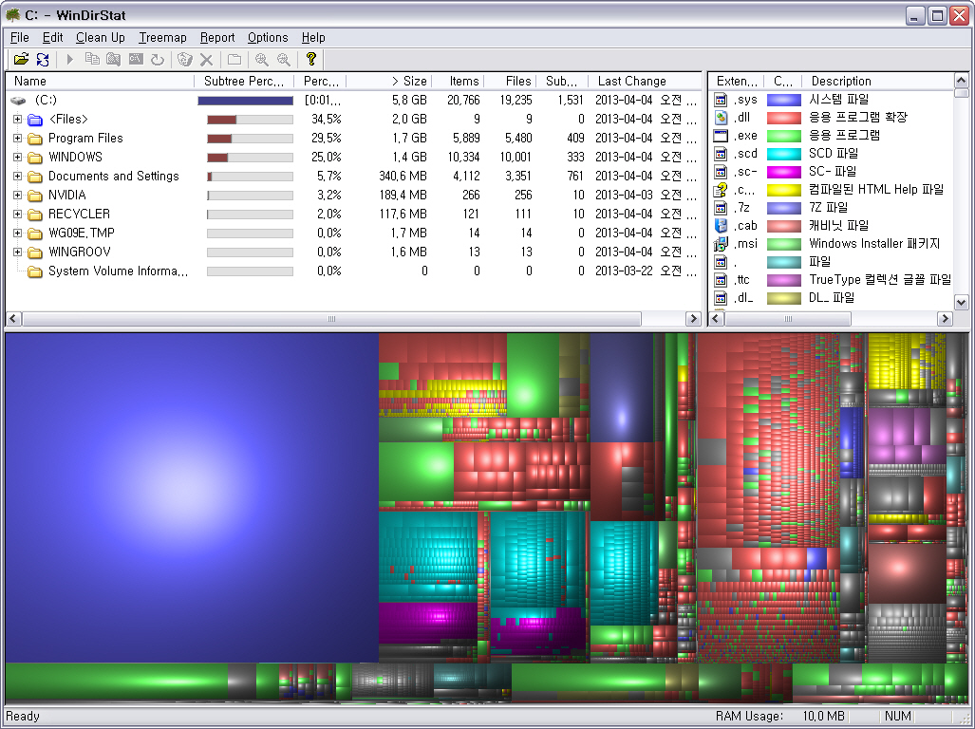Screen dimensions: 975x729
Task: Open the Help menu
Action: click(x=313, y=37)
